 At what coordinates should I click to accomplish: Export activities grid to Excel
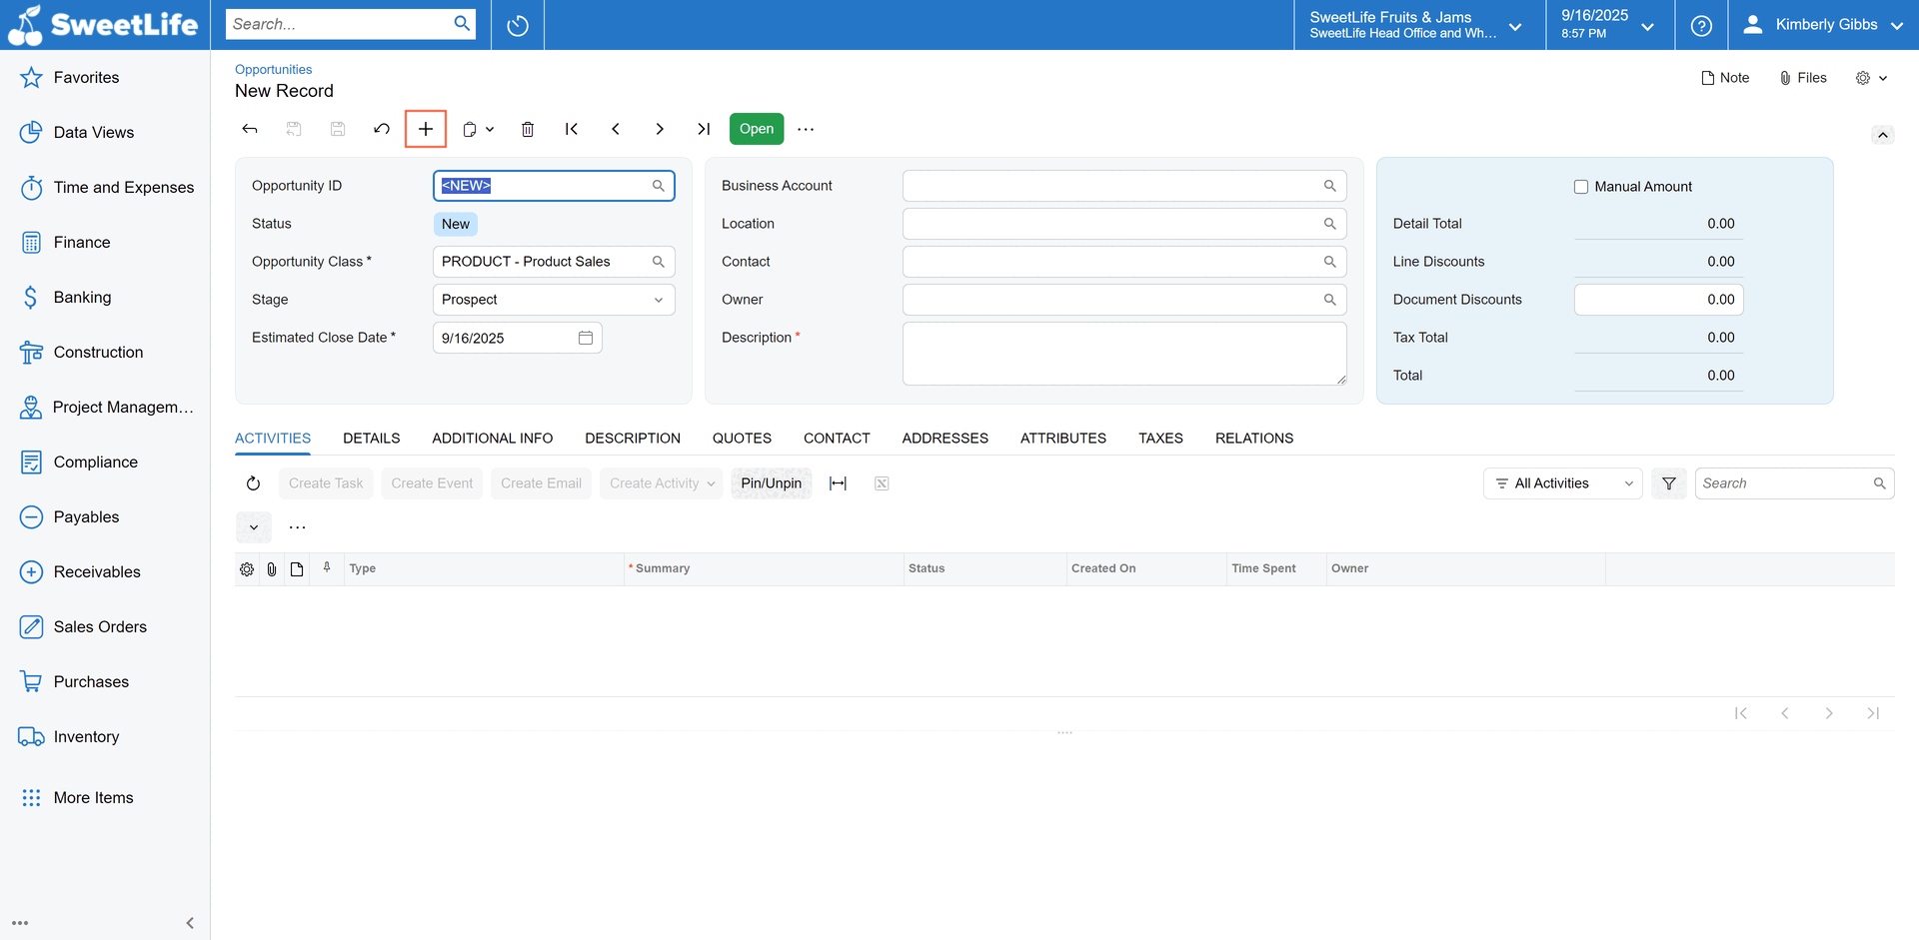[882, 482]
